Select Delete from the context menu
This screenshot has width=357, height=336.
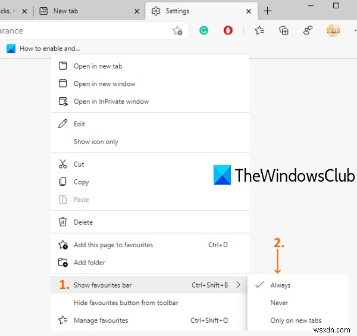[x=150, y=222]
